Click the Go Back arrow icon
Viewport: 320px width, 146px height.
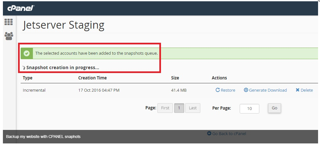pyautogui.click(x=209, y=133)
